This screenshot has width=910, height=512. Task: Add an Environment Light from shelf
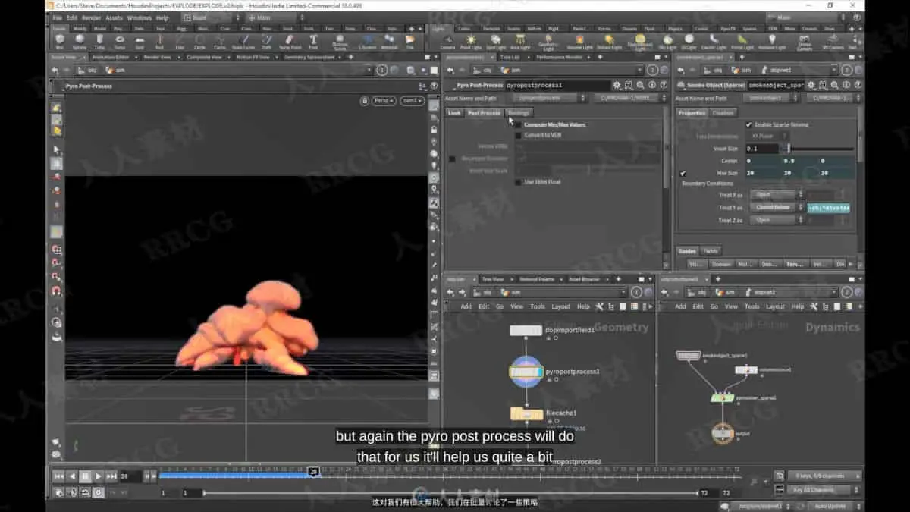(640, 41)
